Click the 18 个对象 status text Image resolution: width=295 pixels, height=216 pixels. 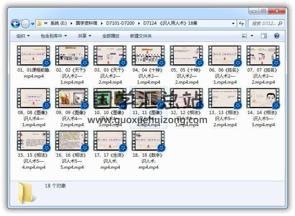coord(55,186)
